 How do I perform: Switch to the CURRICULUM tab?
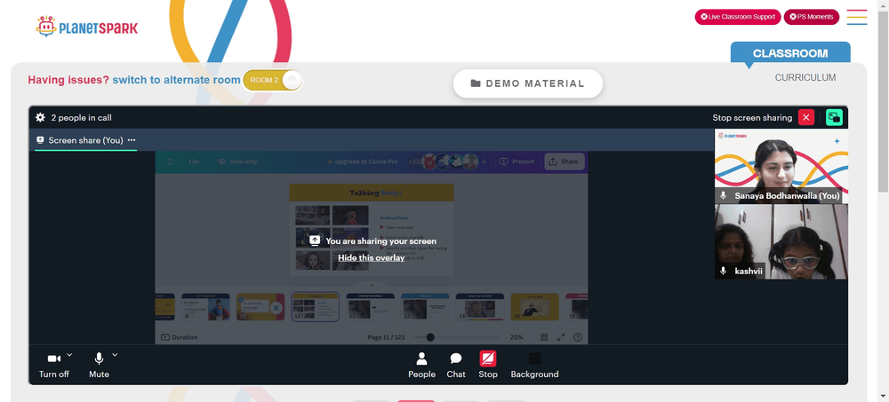click(805, 77)
